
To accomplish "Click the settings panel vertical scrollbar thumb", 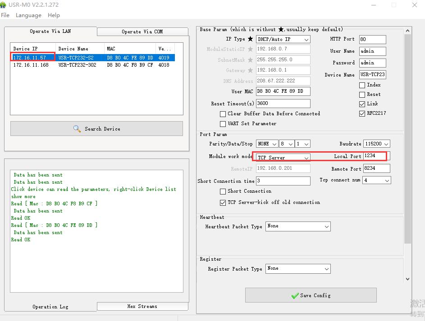I will [407, 139].
